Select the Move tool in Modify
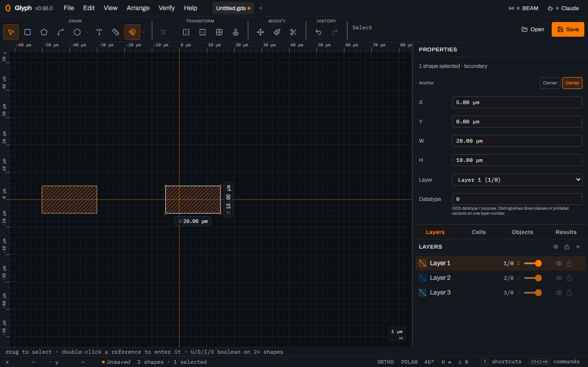Image resolution: width=588 pixels, height=367 pixels. [x=260, y=32]
